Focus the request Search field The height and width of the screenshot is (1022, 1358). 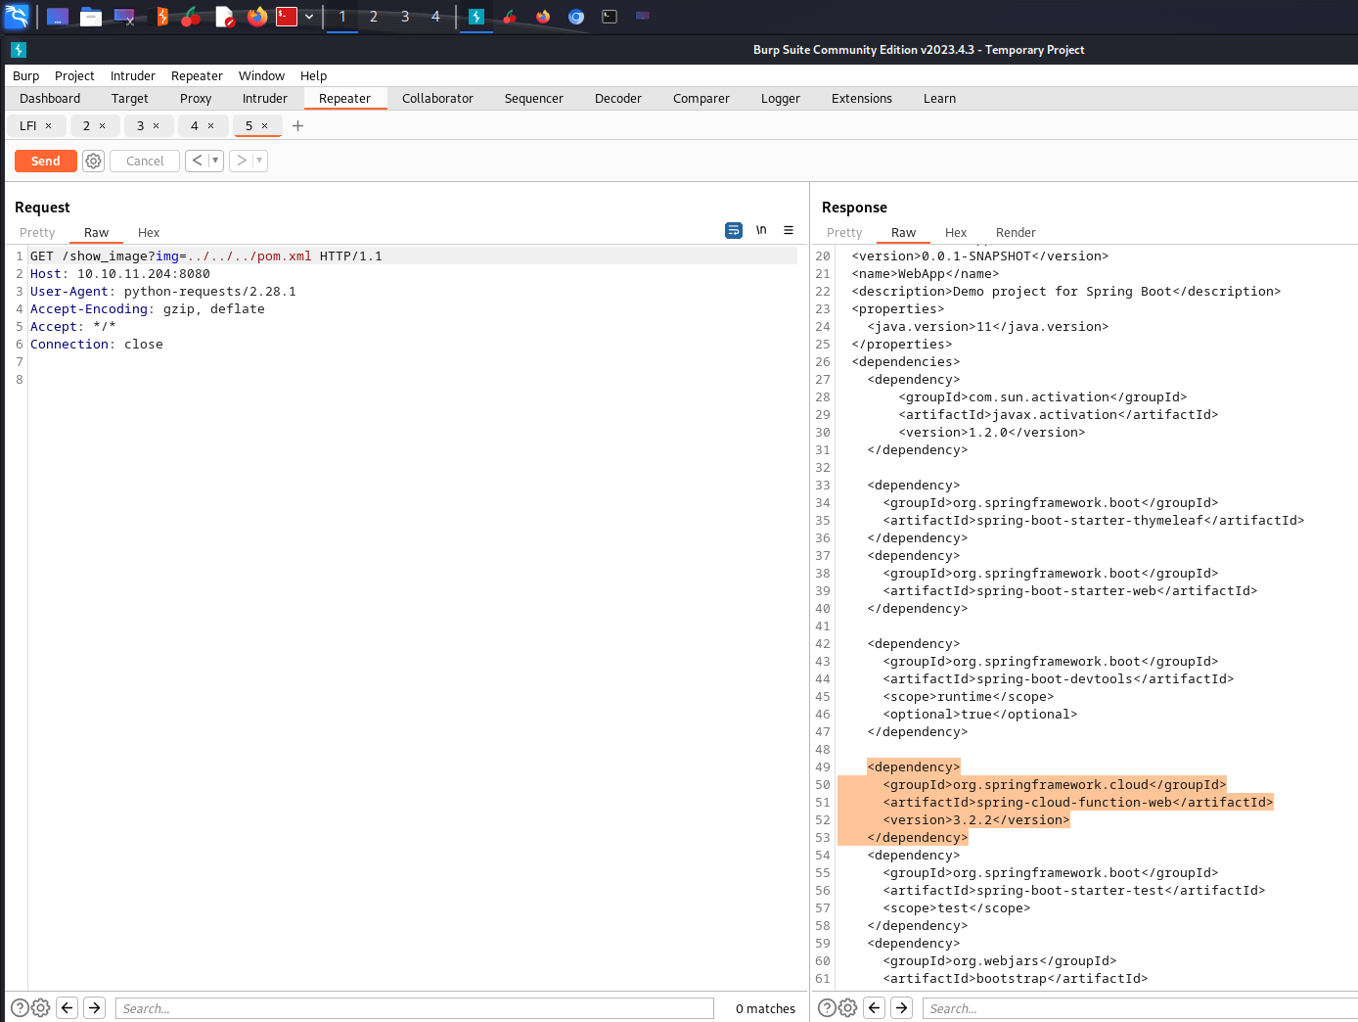415,1008
